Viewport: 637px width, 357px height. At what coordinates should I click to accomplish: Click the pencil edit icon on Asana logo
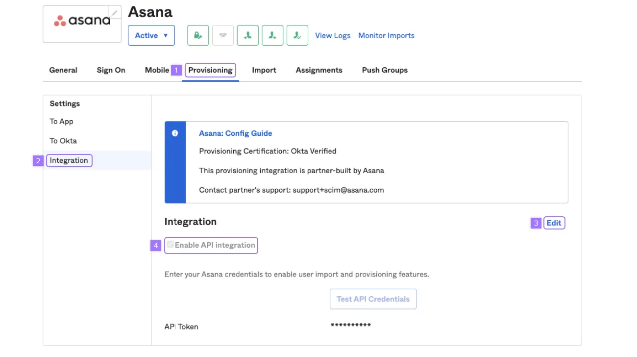115,12
